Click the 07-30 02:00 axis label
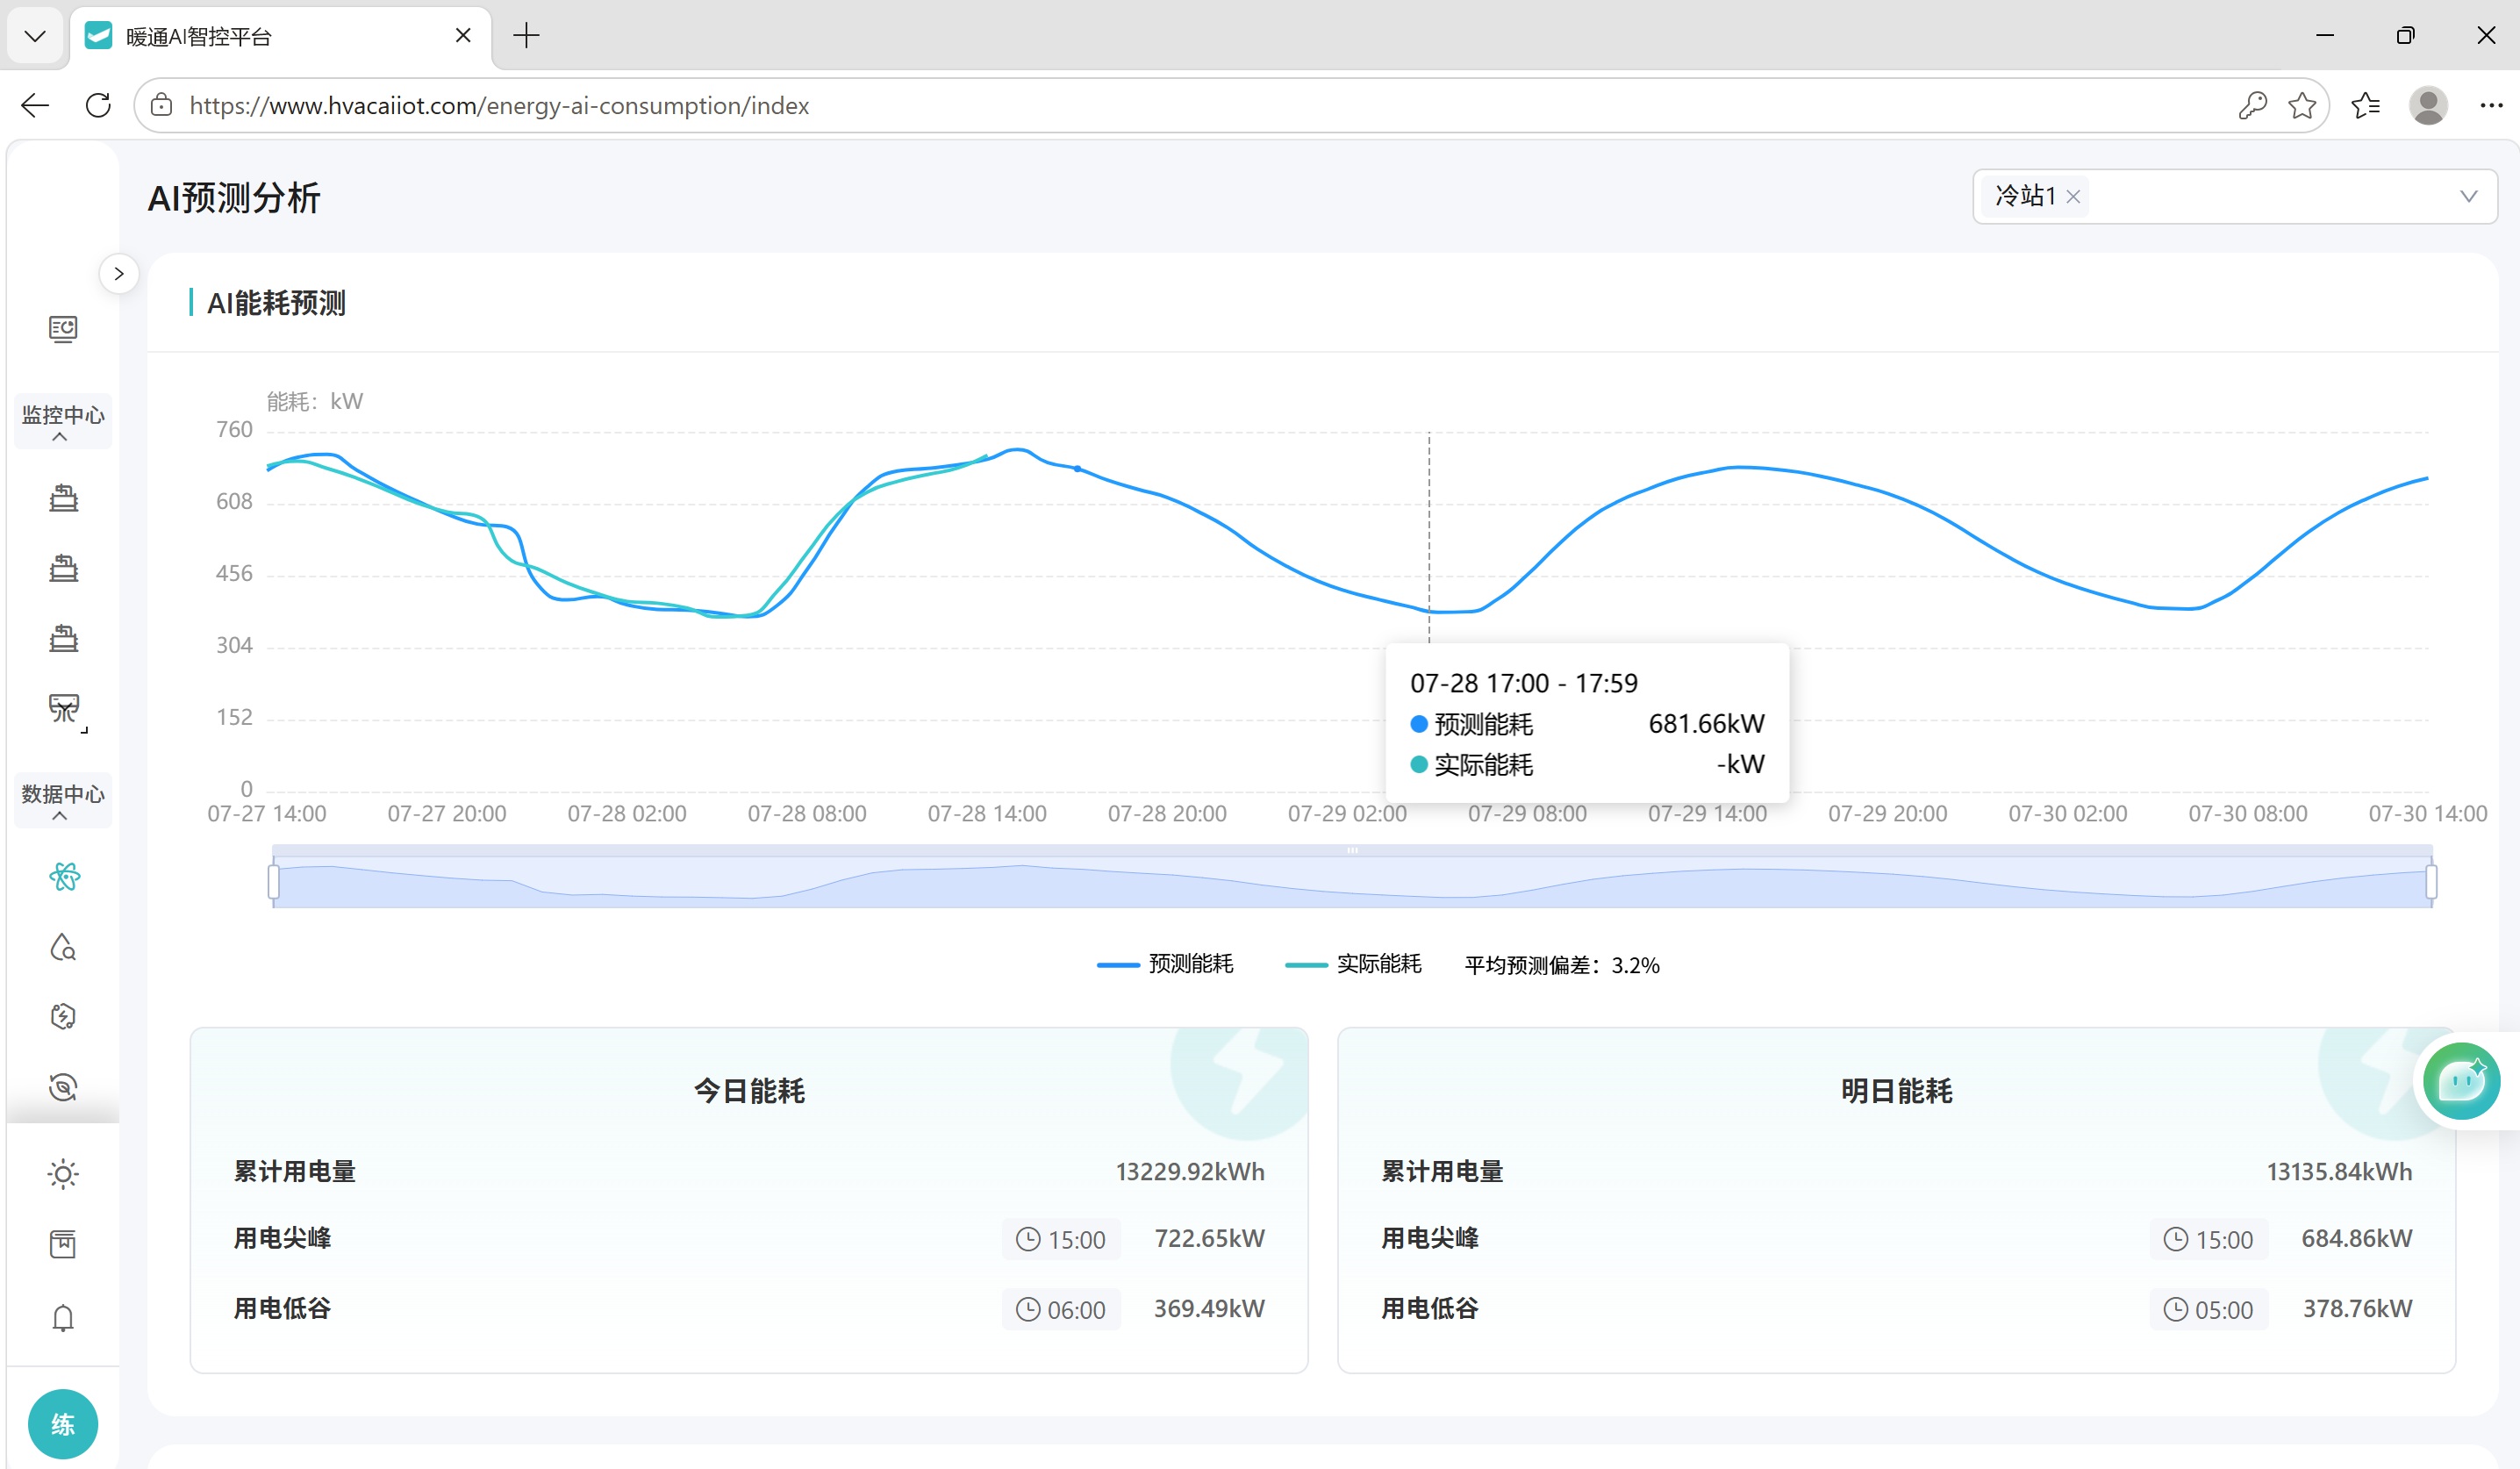The height and width of the screenshot is (1469, 2520). (2068, 813)
